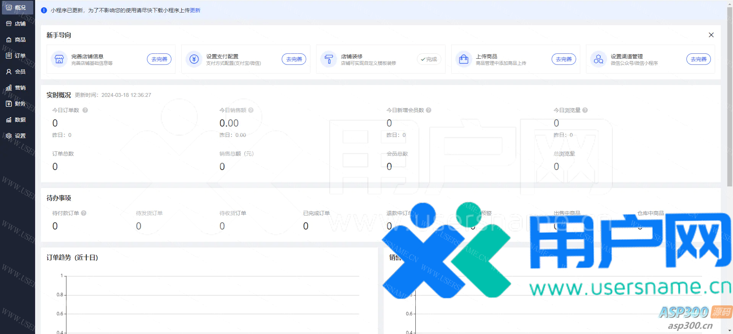Click help icon next to 今日新增会员数
The image size is (733, 334).
click(428, 110)
